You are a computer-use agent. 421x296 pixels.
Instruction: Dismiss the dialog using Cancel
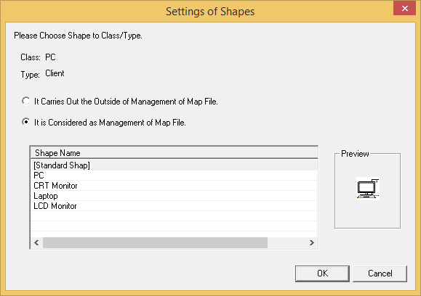coord(380,274)
